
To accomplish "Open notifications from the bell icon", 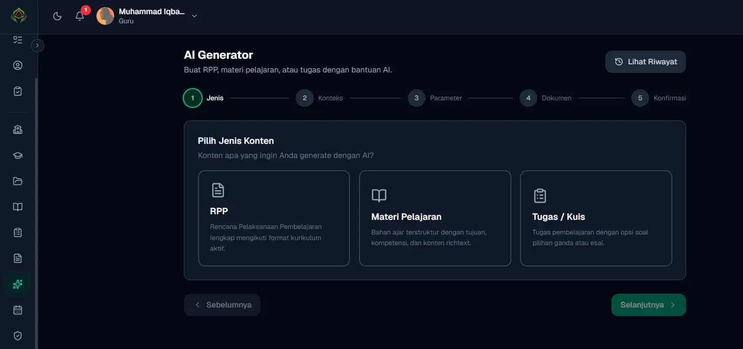I will [80, 16].
